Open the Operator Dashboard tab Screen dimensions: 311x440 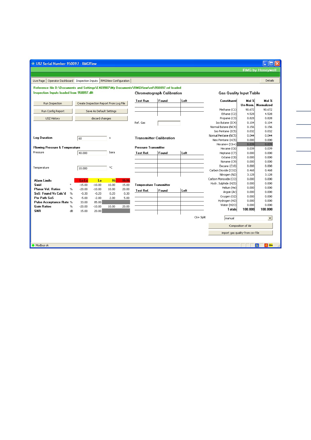point(60,81)
